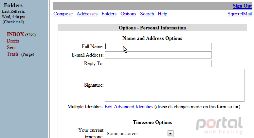Click inside the Signature text area
Screen dimensions: 254x138
point(174,85)
